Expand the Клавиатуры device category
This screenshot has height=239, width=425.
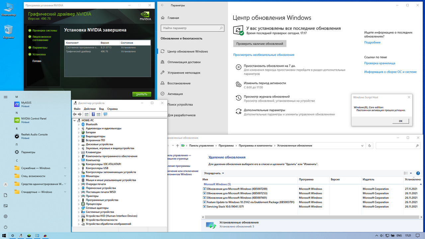[x=79, y=152]
